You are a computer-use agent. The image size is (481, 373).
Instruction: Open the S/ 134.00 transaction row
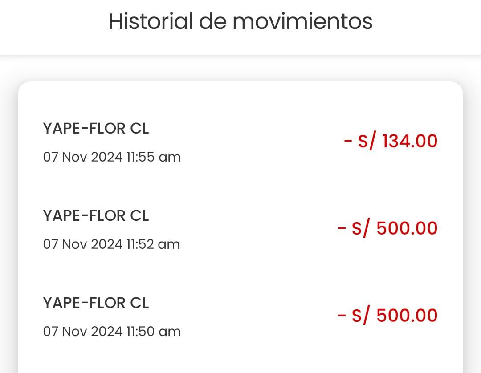(240, 142)
